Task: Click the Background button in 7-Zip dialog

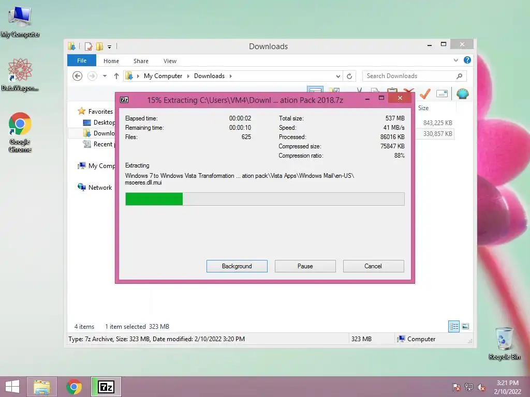Action: tap(237, 266)
